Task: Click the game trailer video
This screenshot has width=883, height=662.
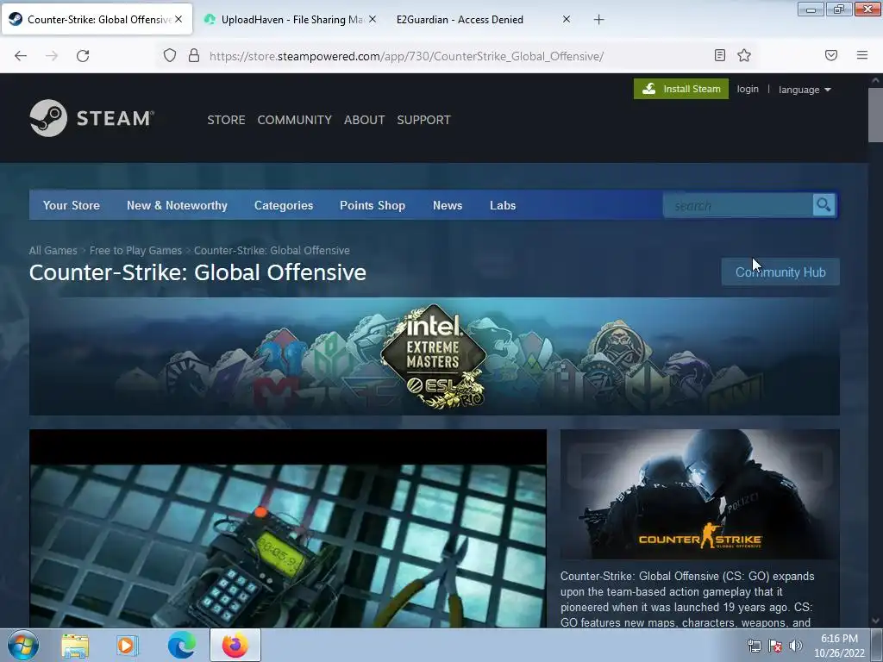Action: click(288, 528)
